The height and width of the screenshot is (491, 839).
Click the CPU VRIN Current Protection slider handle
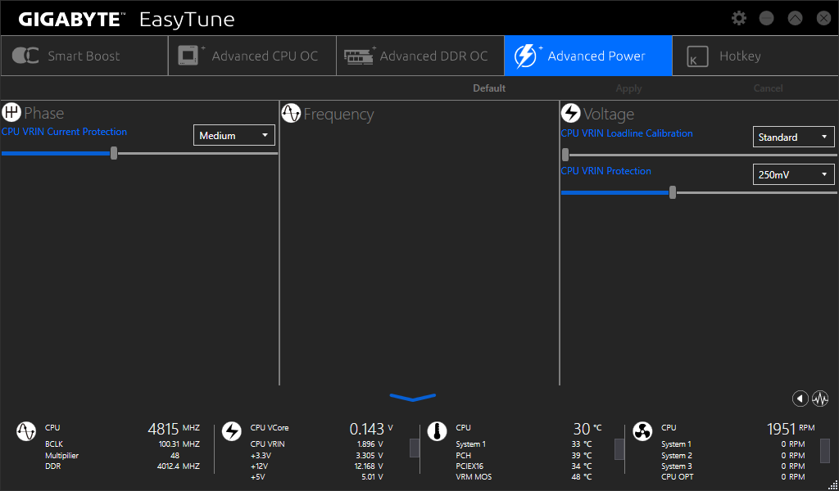pyautogui.click(x=113, y=153)
